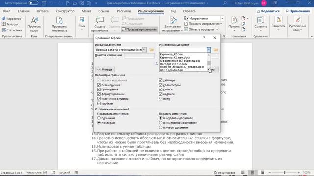This screenshot has height=176, width=314.
Task: Expand the Исходный документ combo box
Action: [x=144, y=50]
